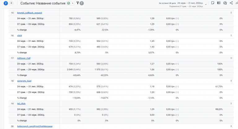Open three-dot menu for generate_lead row
238x129 pixels.
(x=231, y=81)
